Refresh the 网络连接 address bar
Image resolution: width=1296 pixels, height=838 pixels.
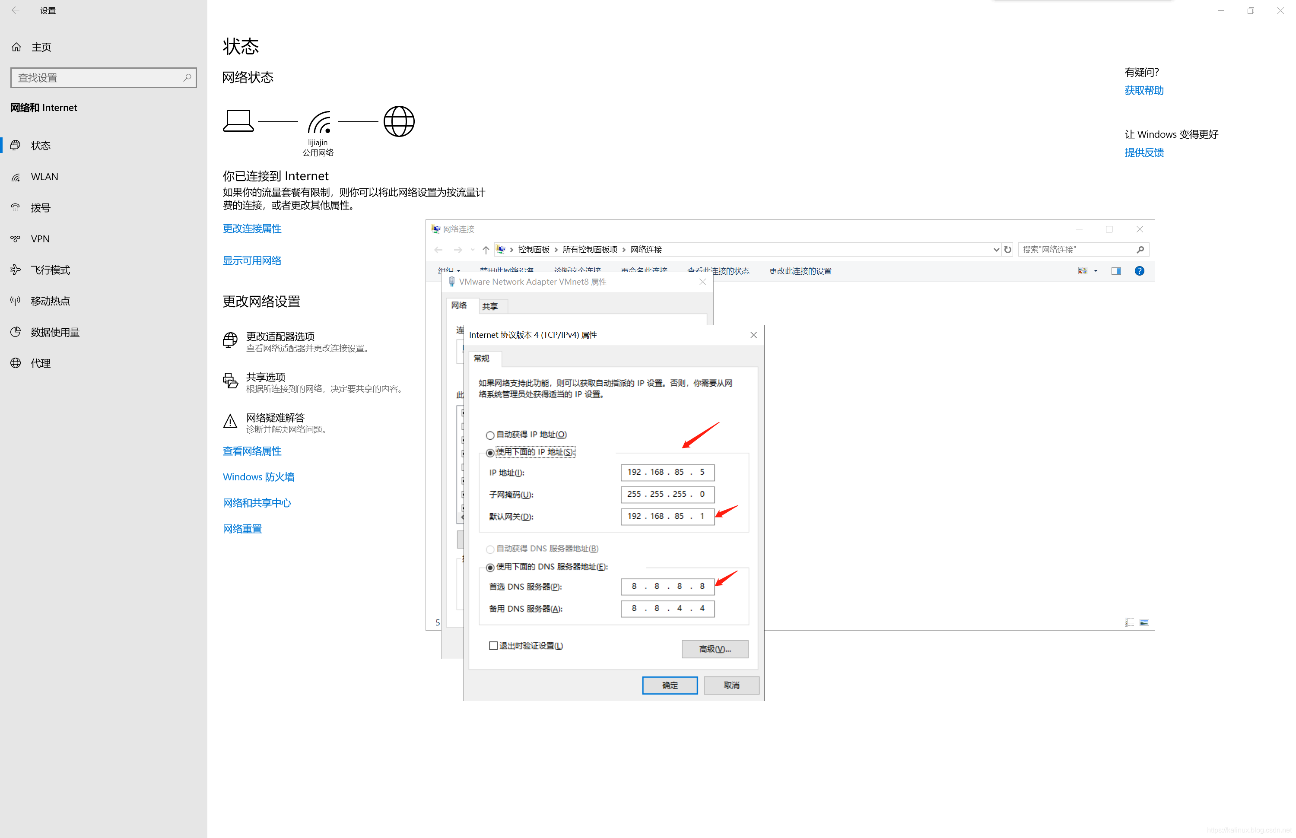pyautogui.click(x=1007, y=250)
